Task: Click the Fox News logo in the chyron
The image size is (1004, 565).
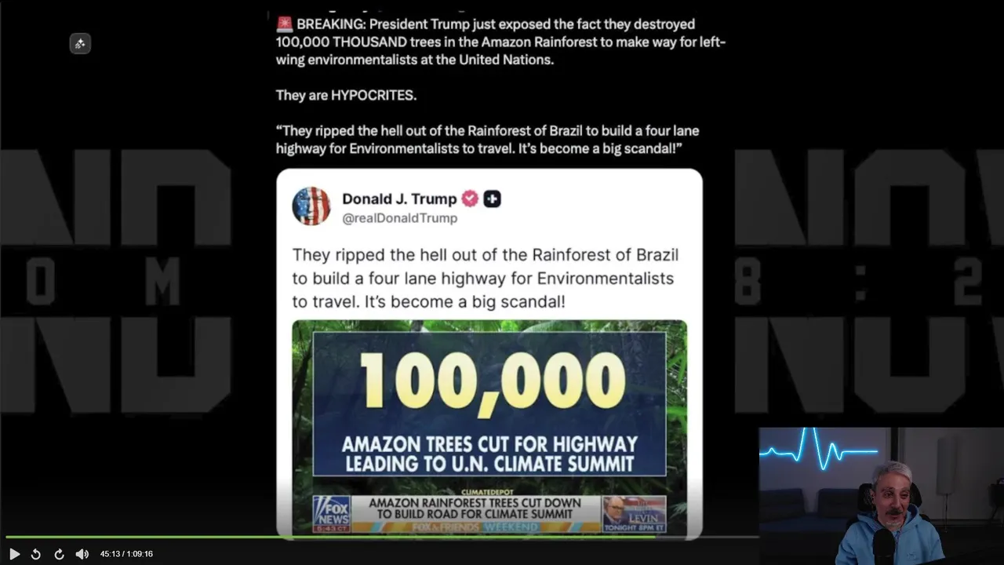Action: tap(332, 514)
